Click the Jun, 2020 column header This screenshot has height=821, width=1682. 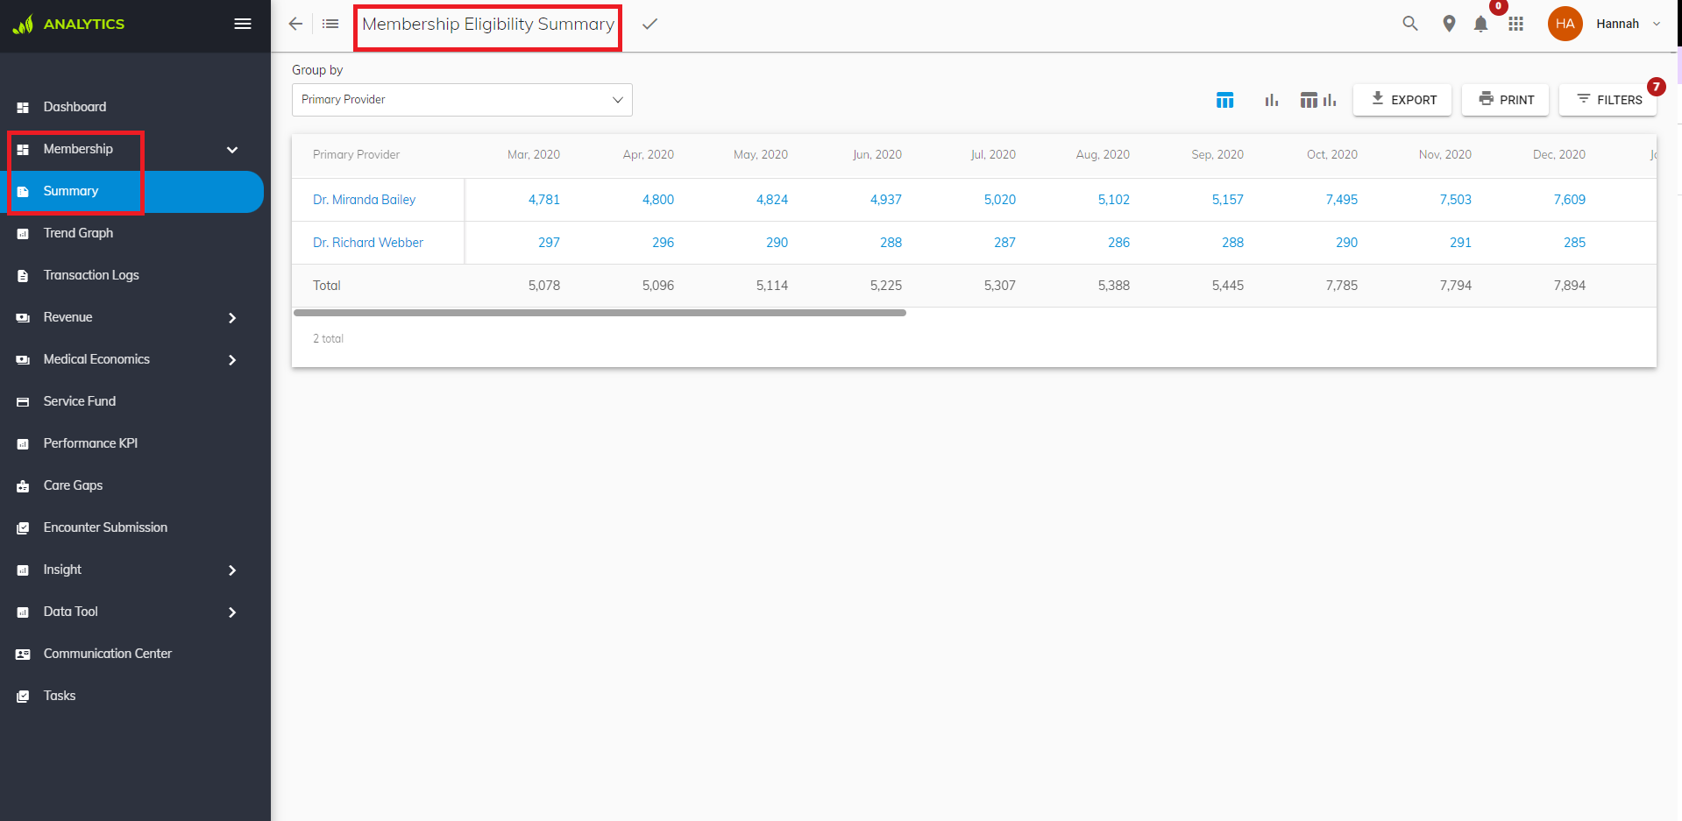tap(876, 154)
